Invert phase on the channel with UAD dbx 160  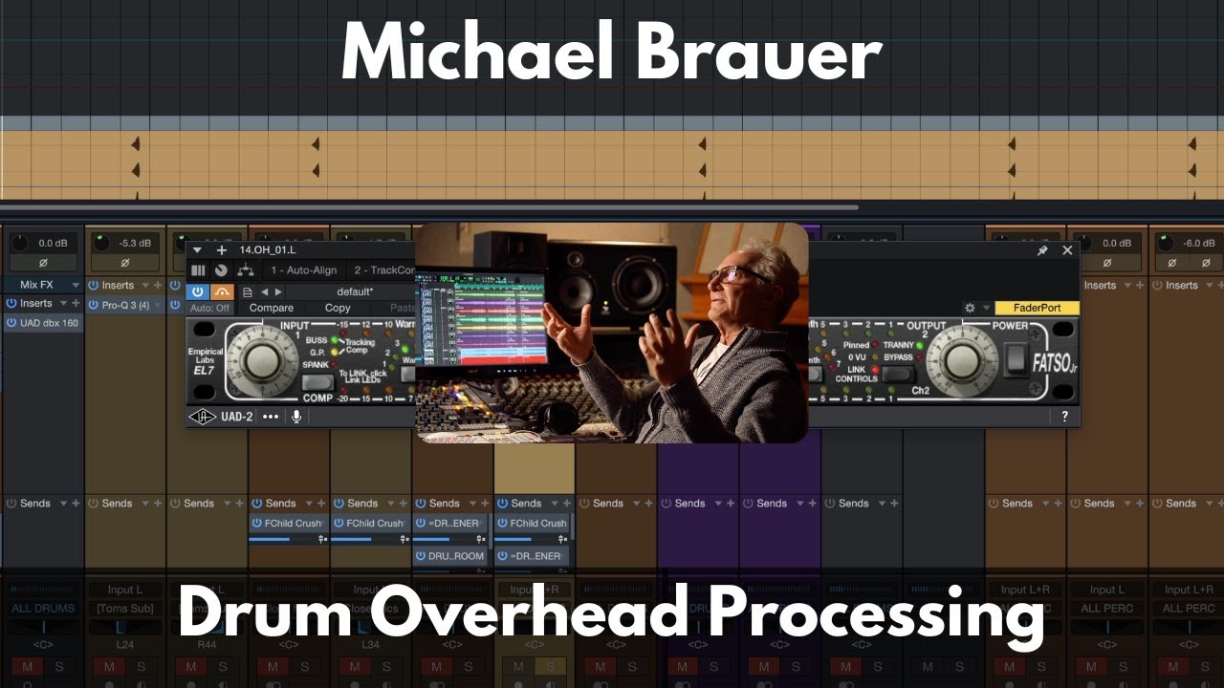pos(44,263)
